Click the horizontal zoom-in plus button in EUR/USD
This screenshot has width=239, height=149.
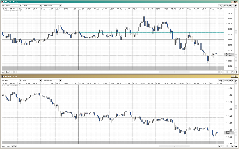232,72
